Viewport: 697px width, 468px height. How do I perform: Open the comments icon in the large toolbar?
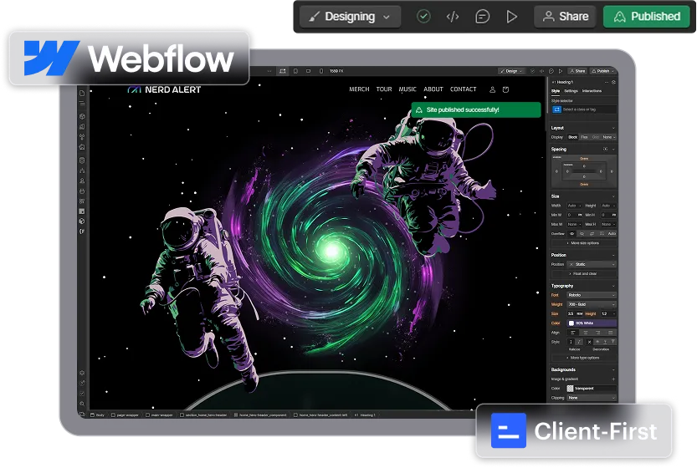[482, 17]
